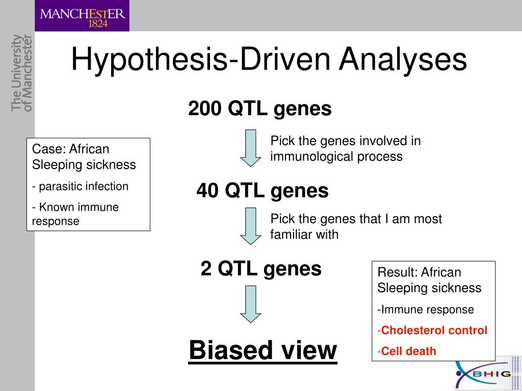The width and height of the screenshot is (522, 391).
Task: Select the '200 QTL genes' heading
Action: point(259,109)
